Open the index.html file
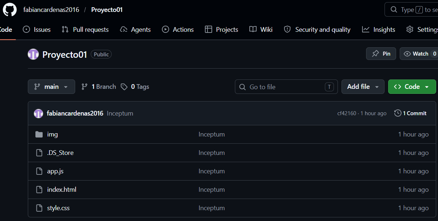Image resolution: width=438 pixels, height=221 pixels. pyautogui.click(x=62, y=190)
